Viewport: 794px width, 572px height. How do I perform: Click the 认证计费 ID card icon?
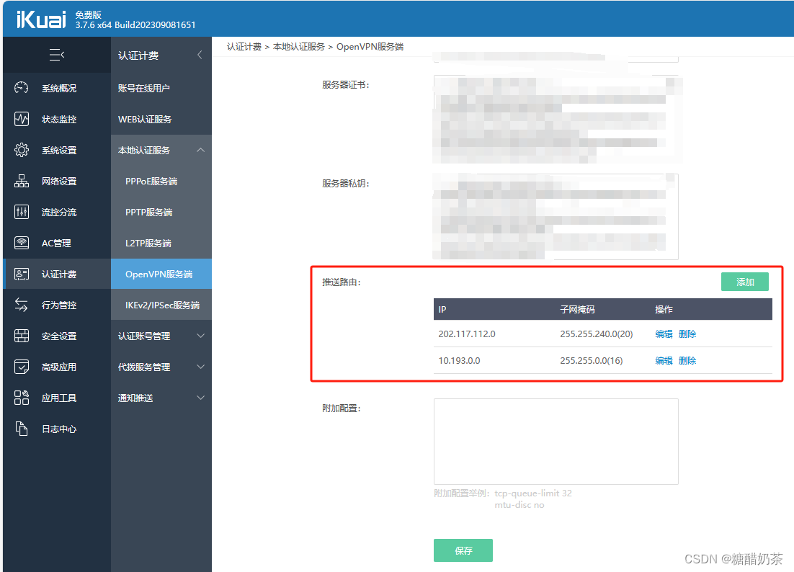pos(22,274)
